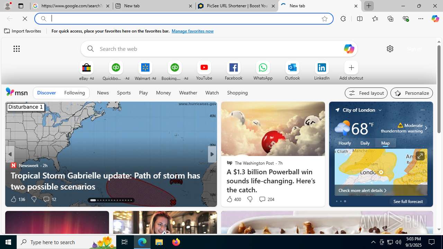Image resolution: width=443 pixels, height=249 pixels.
Task: Open Copilot sidebar in Edge toolbar
Action: point(435,19)
